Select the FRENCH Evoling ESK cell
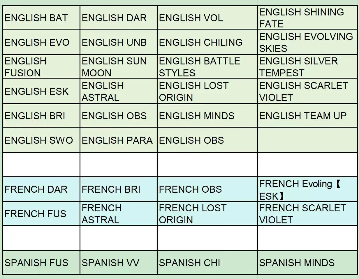Image resolution: width=359 pixels, height=279 pixels. click(x=307, y=189)
